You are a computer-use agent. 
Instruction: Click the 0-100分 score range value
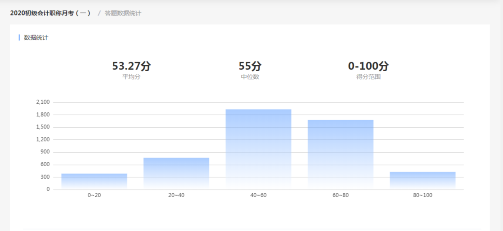point(368,66)
